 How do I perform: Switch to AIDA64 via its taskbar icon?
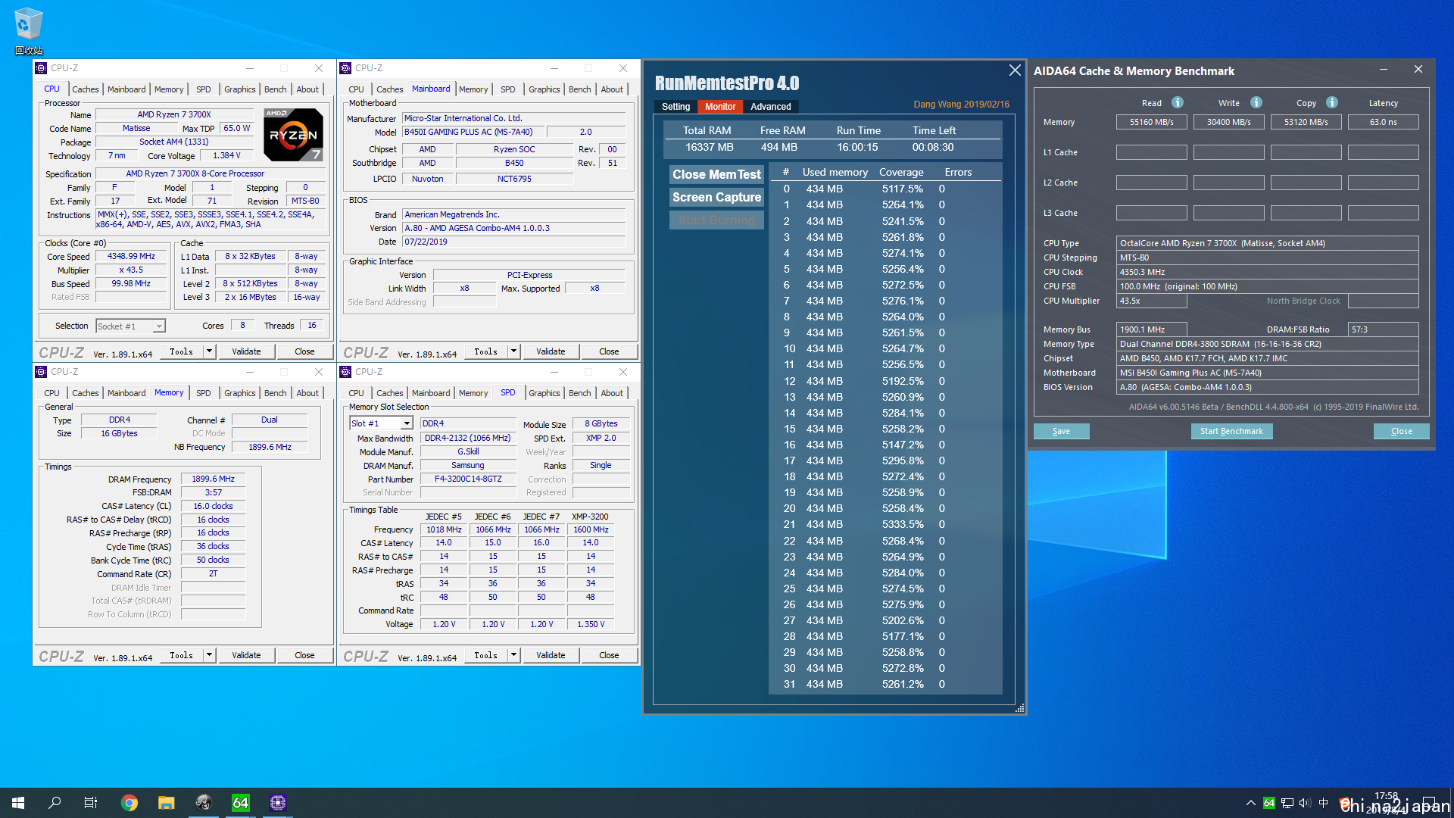click(x=240, y=803)
